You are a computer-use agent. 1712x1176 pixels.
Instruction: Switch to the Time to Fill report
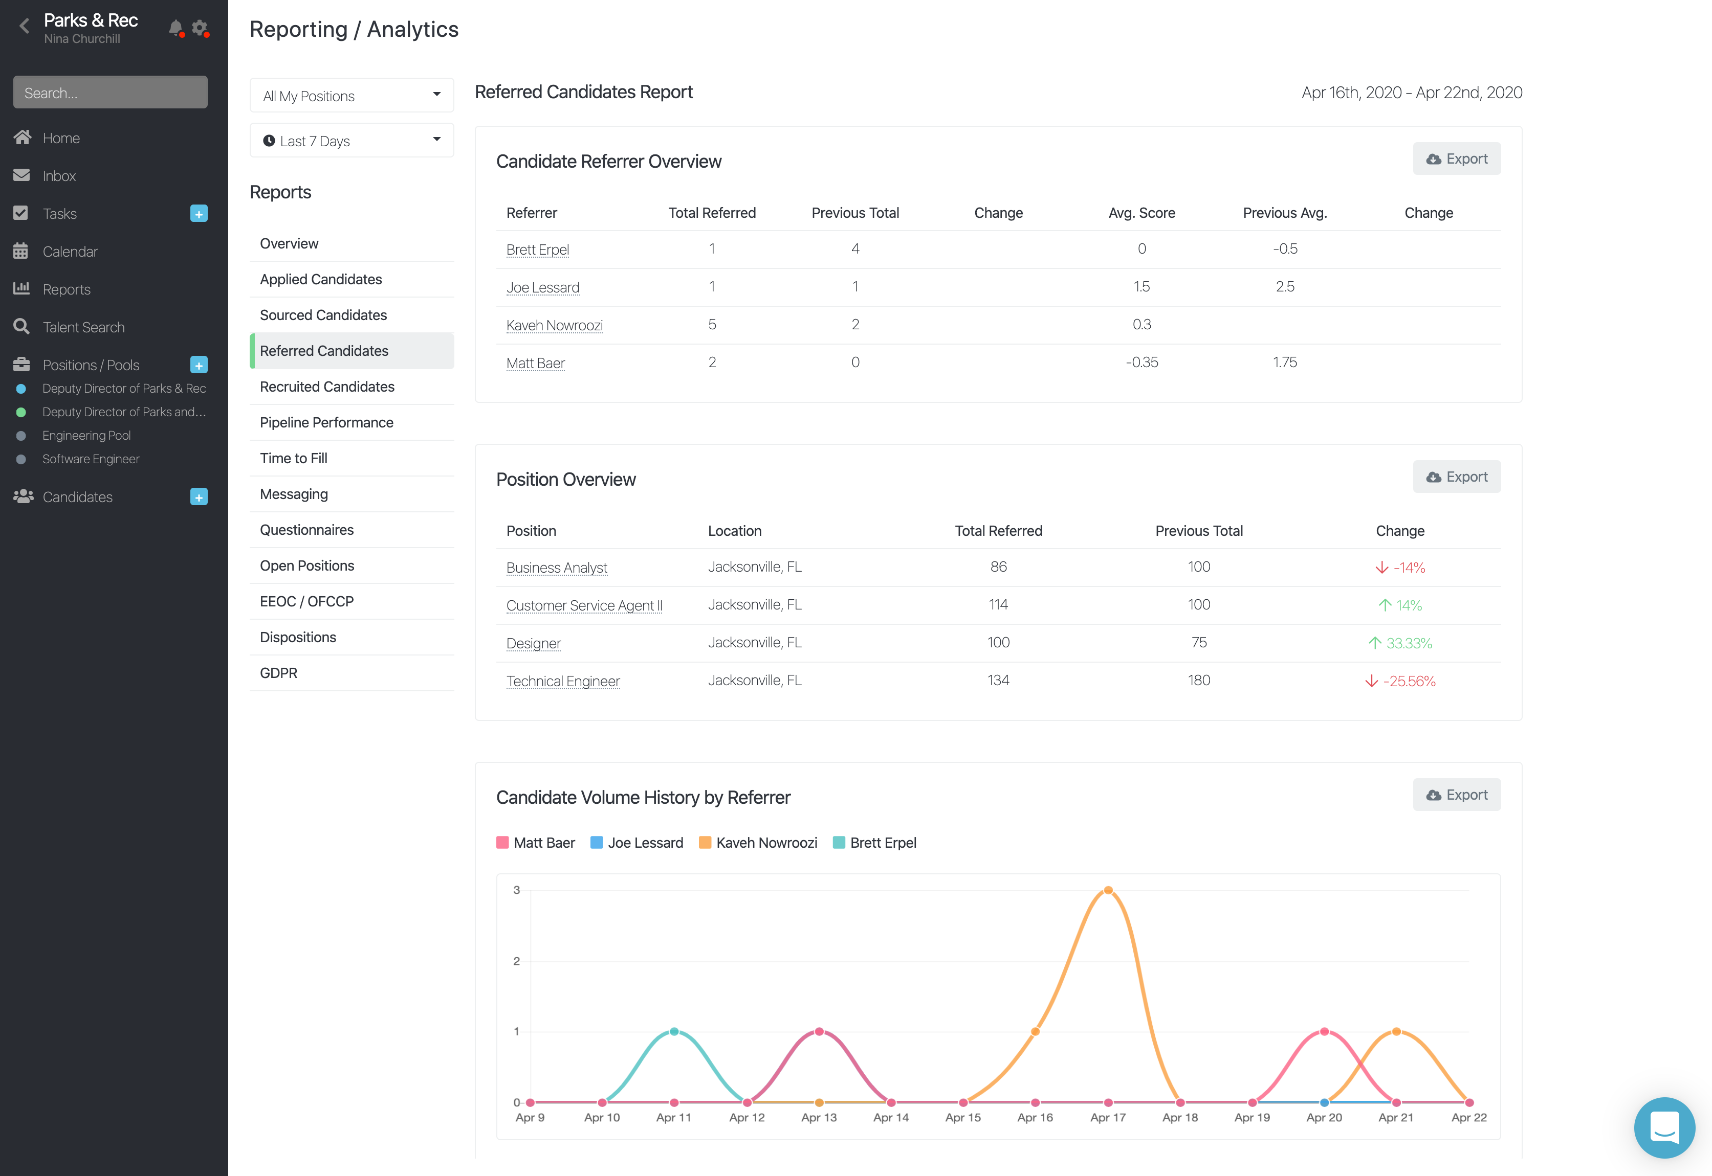[x=294, y=458]
